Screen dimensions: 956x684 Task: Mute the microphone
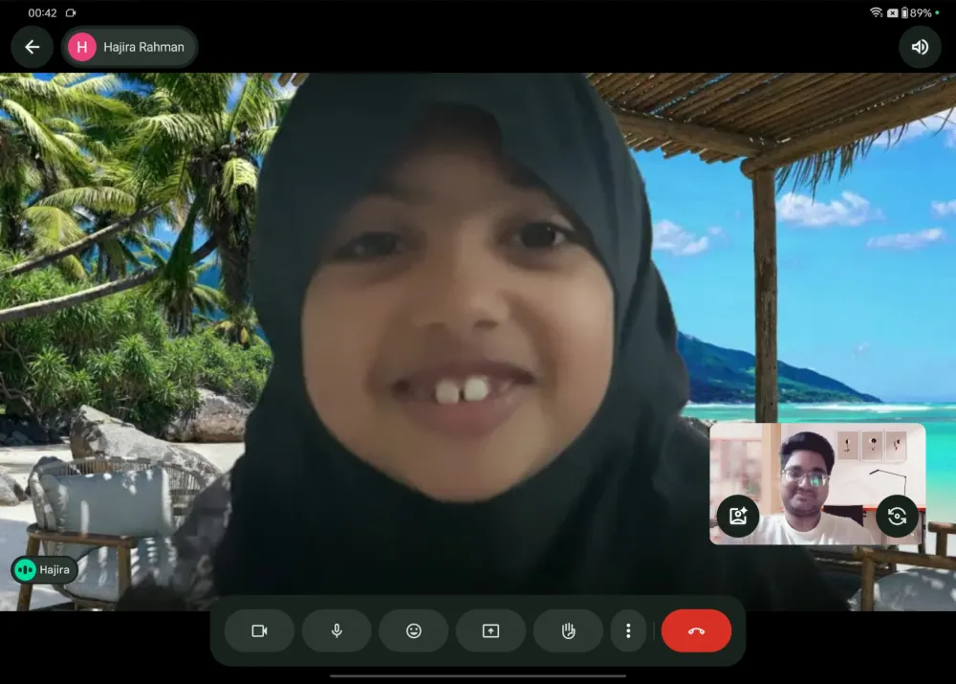tap(337, 631)
